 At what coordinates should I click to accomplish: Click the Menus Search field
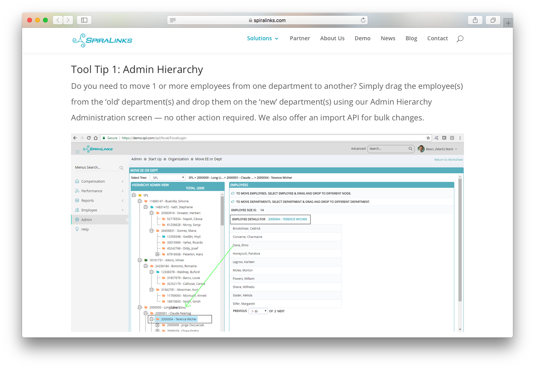(99, 168)
